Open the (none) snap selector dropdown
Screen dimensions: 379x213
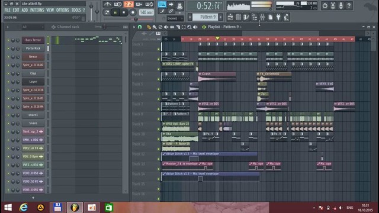[175, 18]
